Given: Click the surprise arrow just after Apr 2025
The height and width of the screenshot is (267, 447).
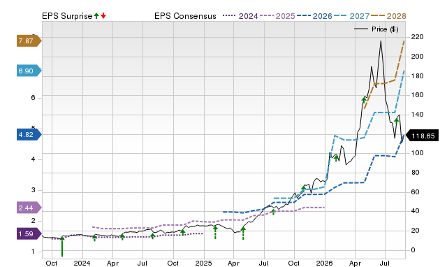Looking at the screenshot, I should pos(243,233).
